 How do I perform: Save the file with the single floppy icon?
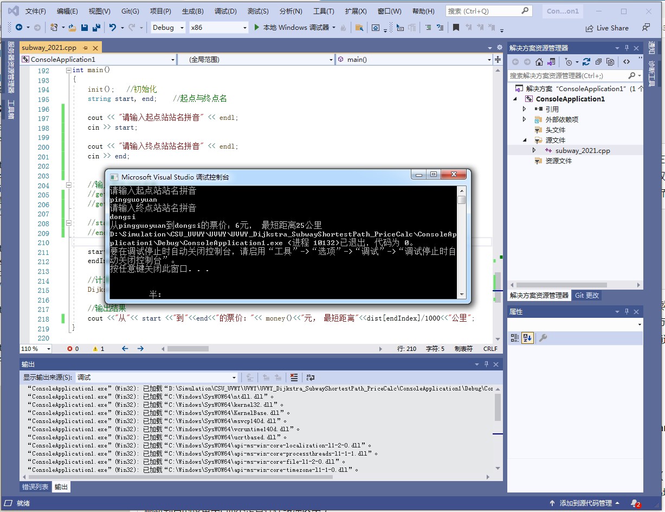(85, 27)
